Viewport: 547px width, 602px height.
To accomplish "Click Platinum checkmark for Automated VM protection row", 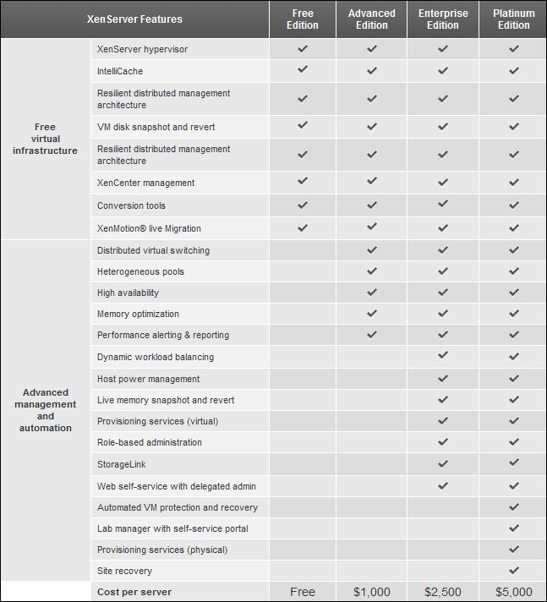I will 513,507.
